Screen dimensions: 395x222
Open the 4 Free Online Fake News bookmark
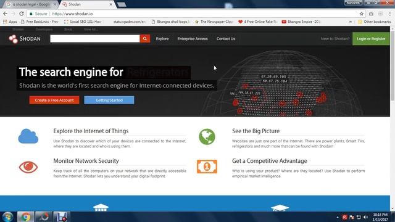tap(258, 22)
